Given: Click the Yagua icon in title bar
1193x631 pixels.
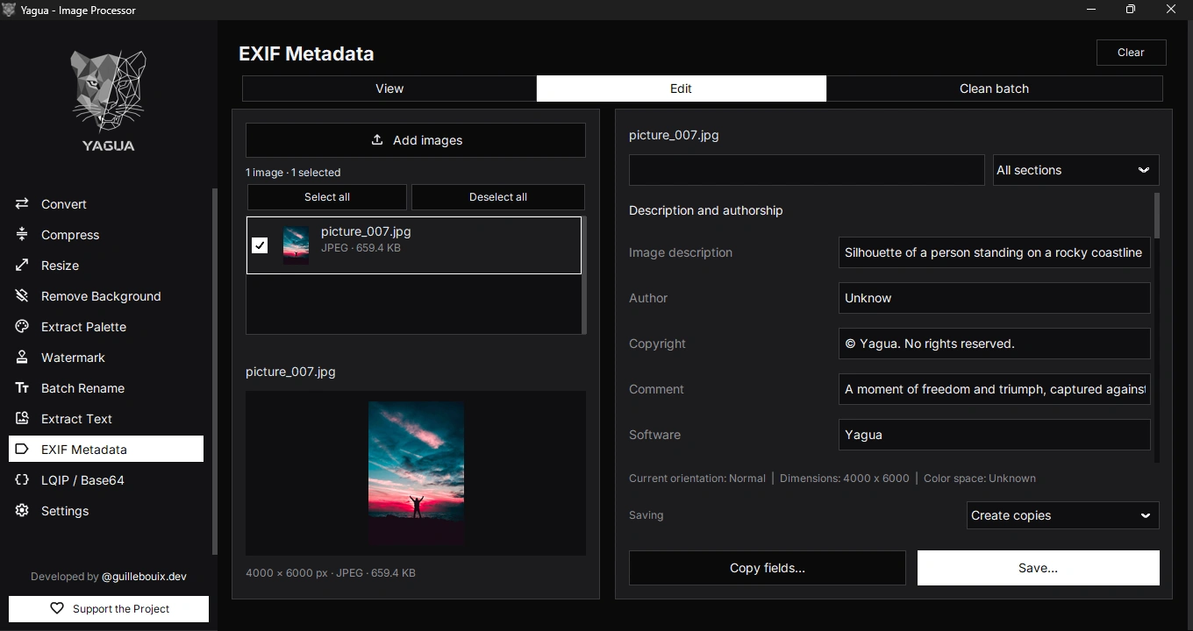Looking at the screenshot, I should point(10,10).
